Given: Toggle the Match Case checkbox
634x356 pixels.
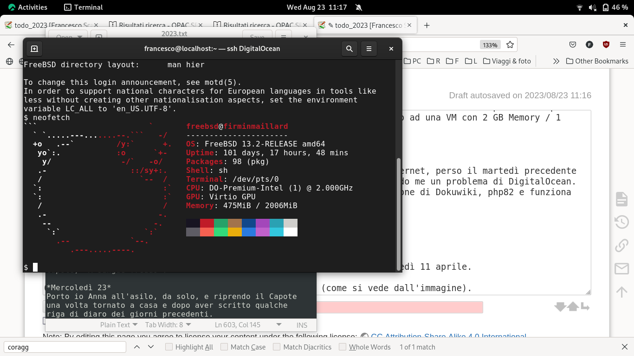Looking at the screenshot, I should 224,347.
